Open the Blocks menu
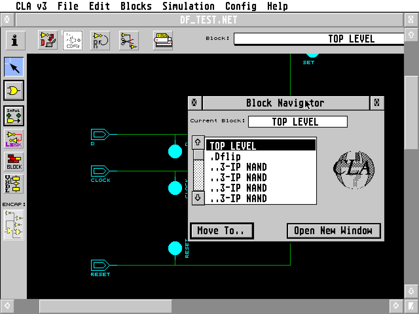 136,6
